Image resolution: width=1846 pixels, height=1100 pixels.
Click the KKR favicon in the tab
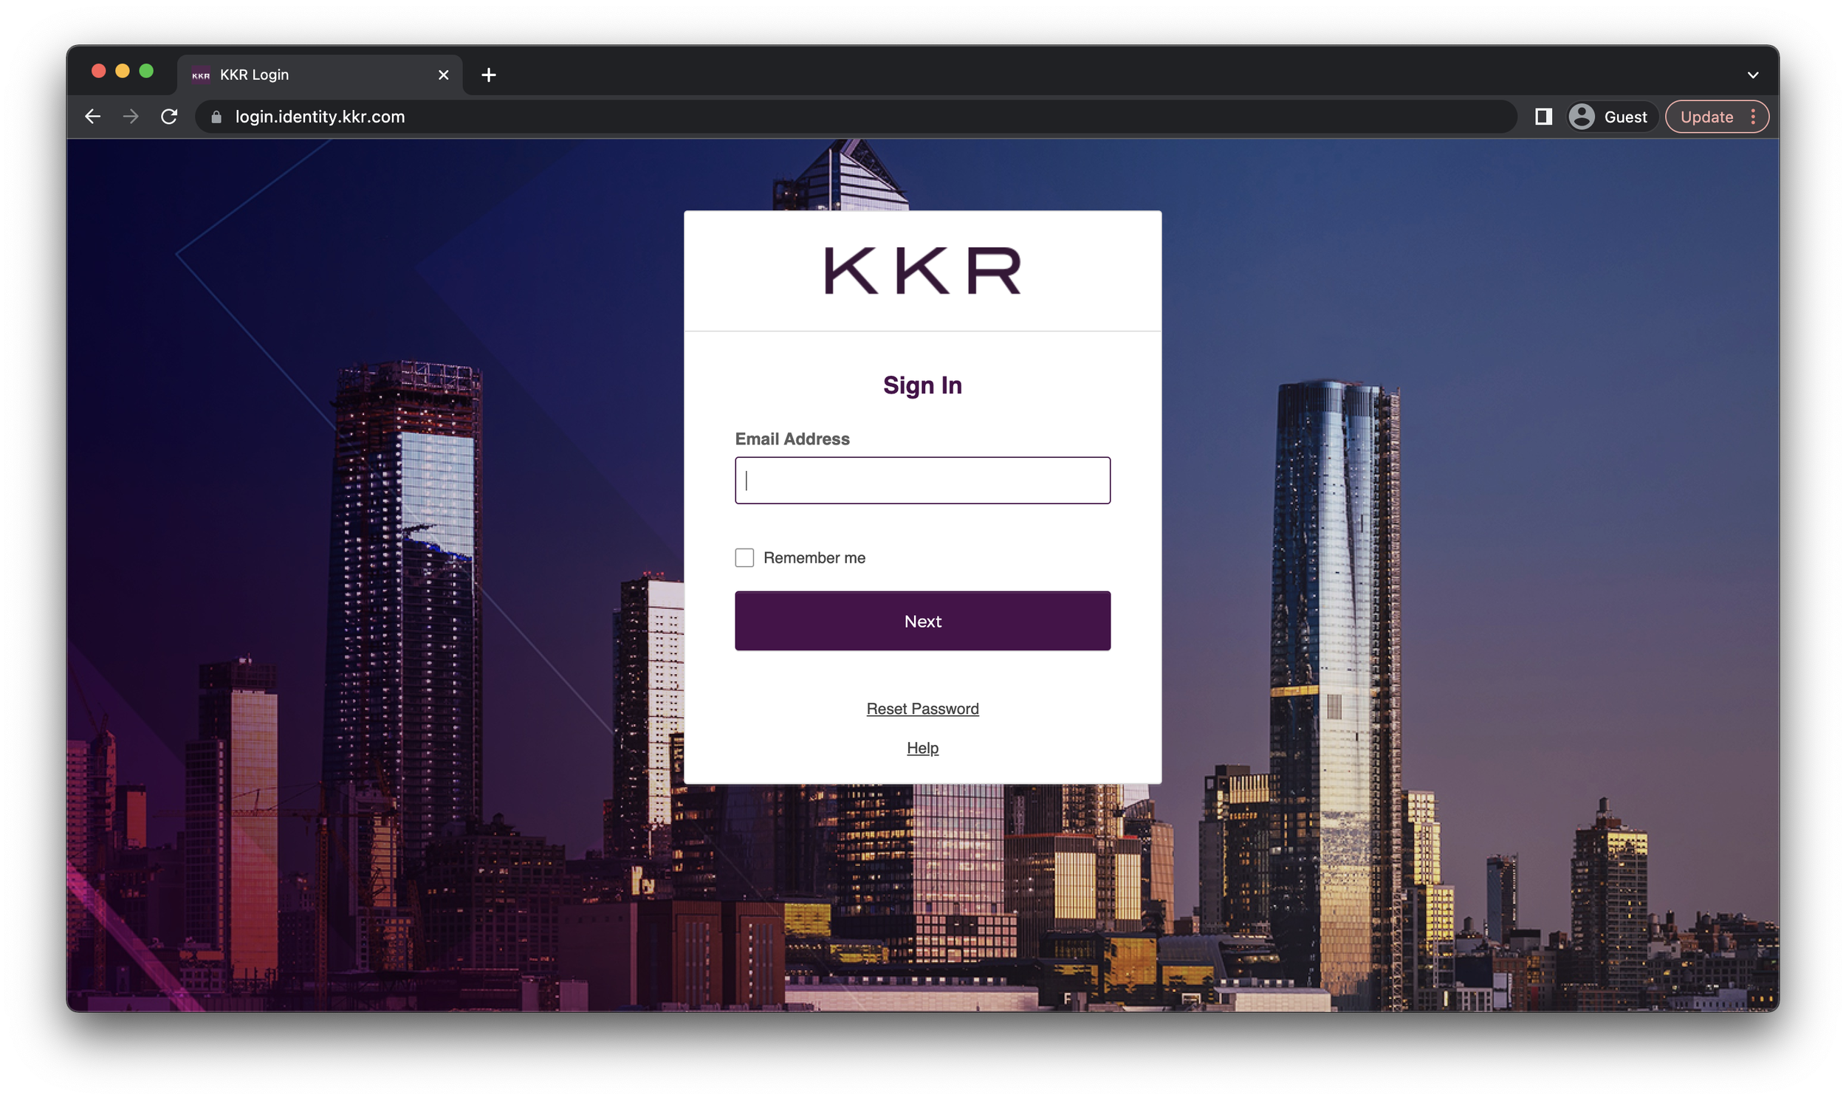tap(201, 75)
